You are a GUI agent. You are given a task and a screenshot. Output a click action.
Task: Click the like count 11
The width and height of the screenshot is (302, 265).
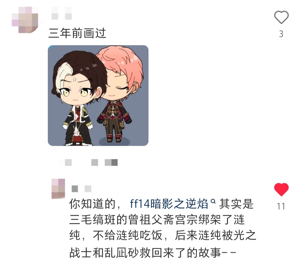click(x=281, y=207)
